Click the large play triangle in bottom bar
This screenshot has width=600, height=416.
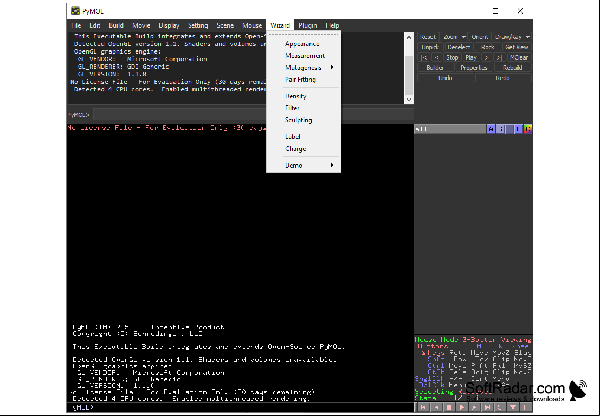(x=461, y=407)
